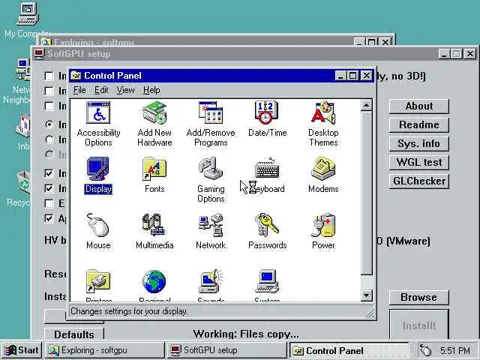Click the Control Panel vertical scrollbar thumb
This screenshot has height=360, width=480.
[367, 193]
